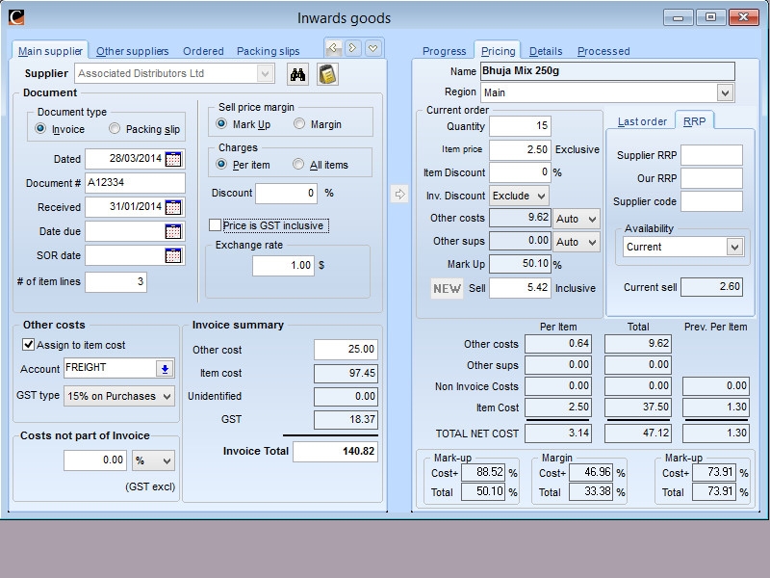Open the Region dropdown
Image resolution: width=770 pixels, height=578 pixels.
pos(725,92)
